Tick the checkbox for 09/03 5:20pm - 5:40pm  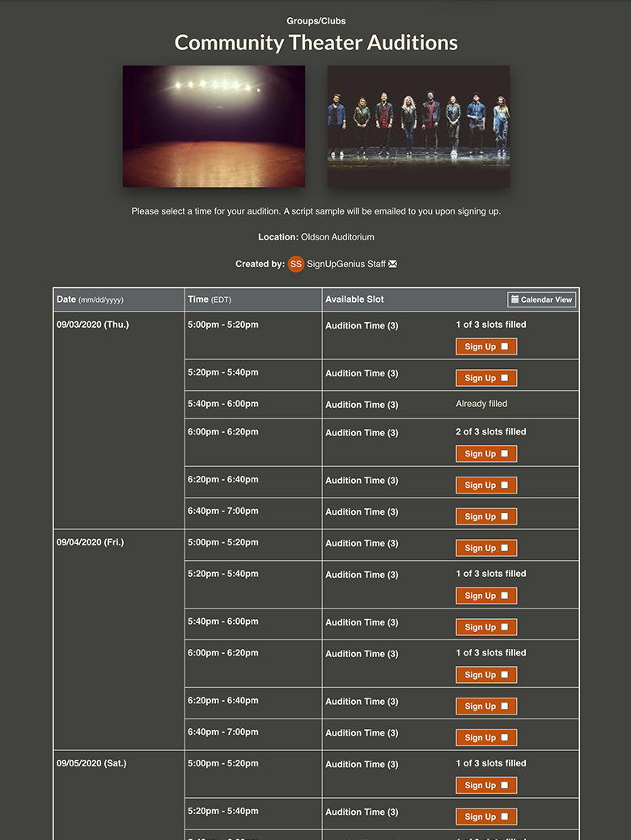tap(504, 378)
